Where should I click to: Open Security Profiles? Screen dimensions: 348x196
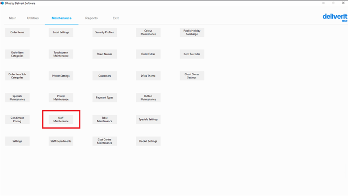tap(105, 32)
